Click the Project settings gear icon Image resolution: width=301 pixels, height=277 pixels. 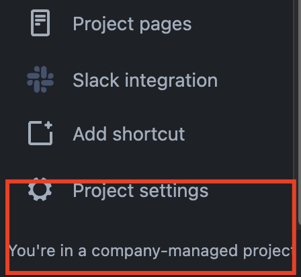pyautogui.click(x=40, y=190)
